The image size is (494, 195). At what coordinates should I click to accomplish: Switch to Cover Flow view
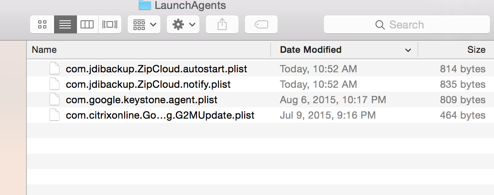tap(110, 24)
